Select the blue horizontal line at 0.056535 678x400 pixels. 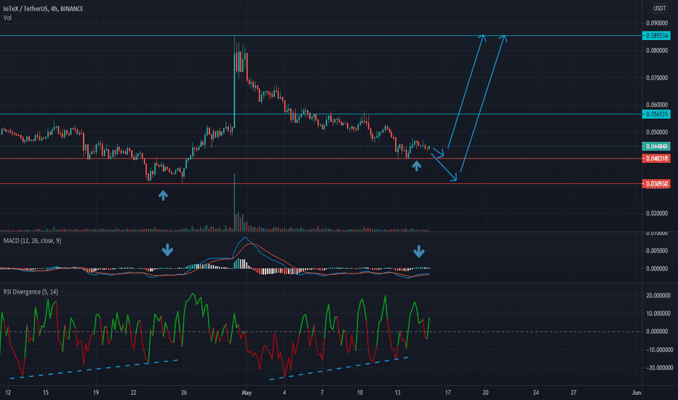321,114
